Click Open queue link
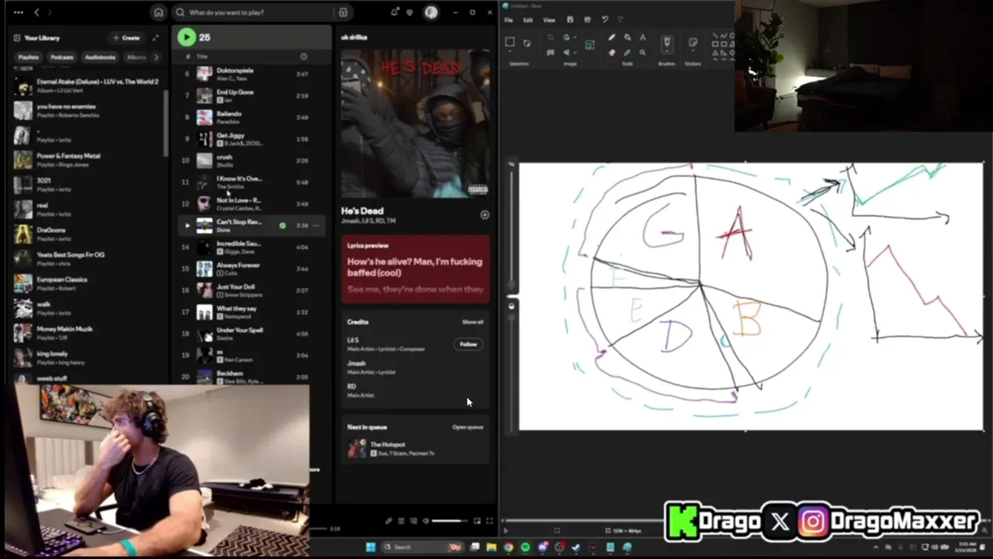 tap(468, 427)
